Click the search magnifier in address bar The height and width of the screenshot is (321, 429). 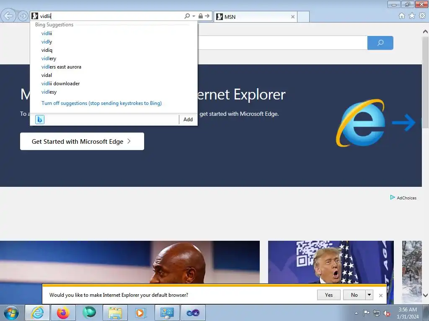187,16
